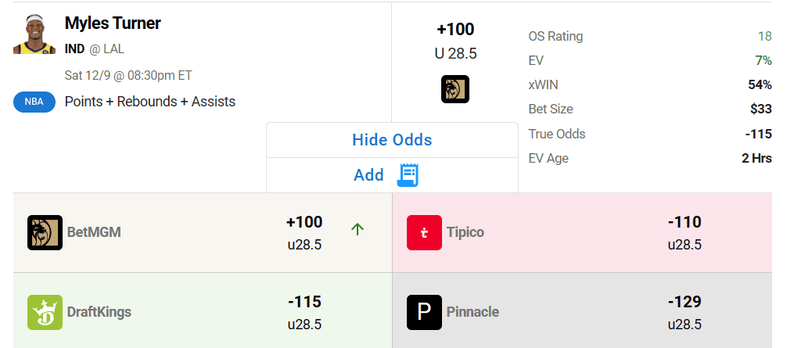This screenshot has width=787, height=348.
Task: Click the OS Rating value 18
Action: [x=764, y=36]
